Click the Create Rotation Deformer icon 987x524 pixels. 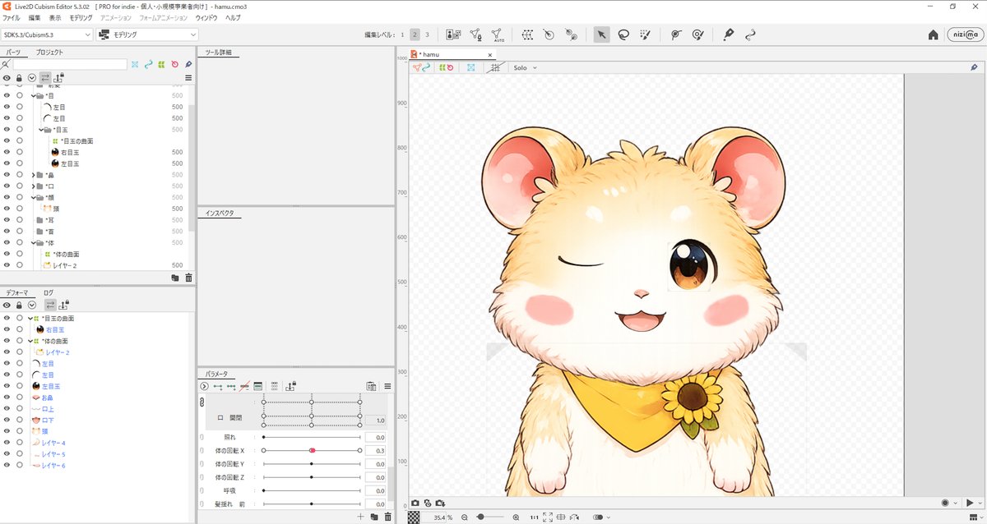pyautogui.click(x=549, y=34)
